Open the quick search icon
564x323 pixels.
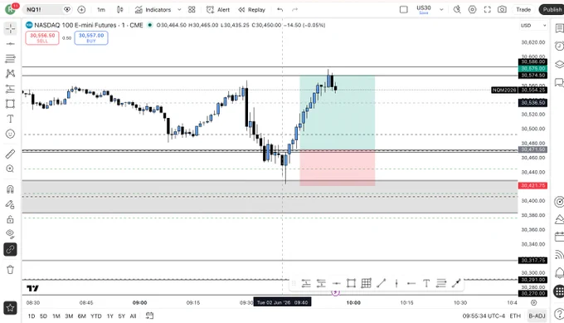click(x=457, y=10)
